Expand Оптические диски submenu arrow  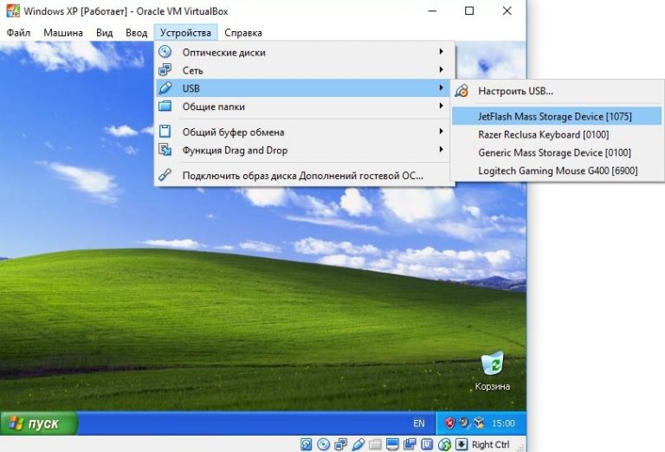pos(441,52)
